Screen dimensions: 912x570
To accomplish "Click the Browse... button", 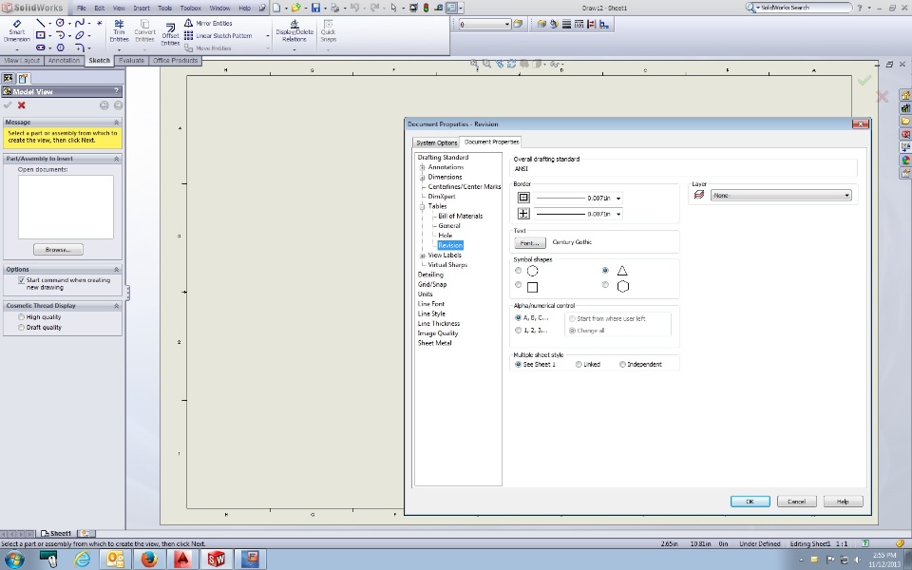I will 58,250.
